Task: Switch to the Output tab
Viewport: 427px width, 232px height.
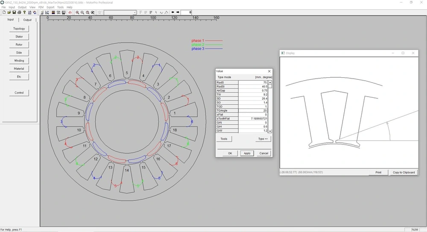Action: [27, 20]
